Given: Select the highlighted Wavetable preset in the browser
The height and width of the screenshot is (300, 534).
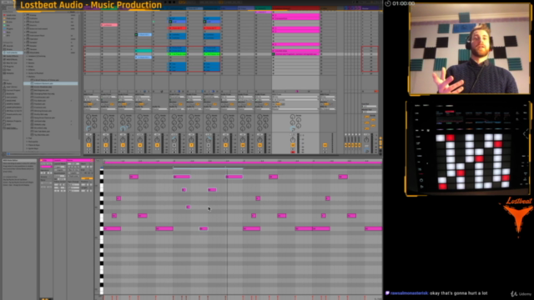Looking at the screenshot, I should point(51,83).
